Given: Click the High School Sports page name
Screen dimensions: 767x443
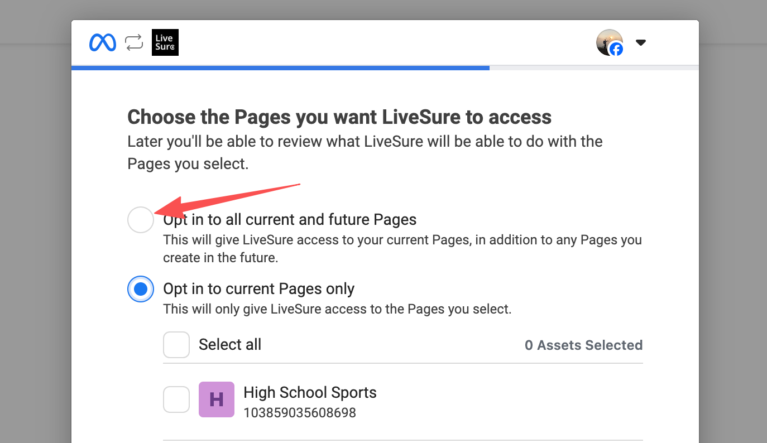Looking at the screenshot, I should point(310,392).
